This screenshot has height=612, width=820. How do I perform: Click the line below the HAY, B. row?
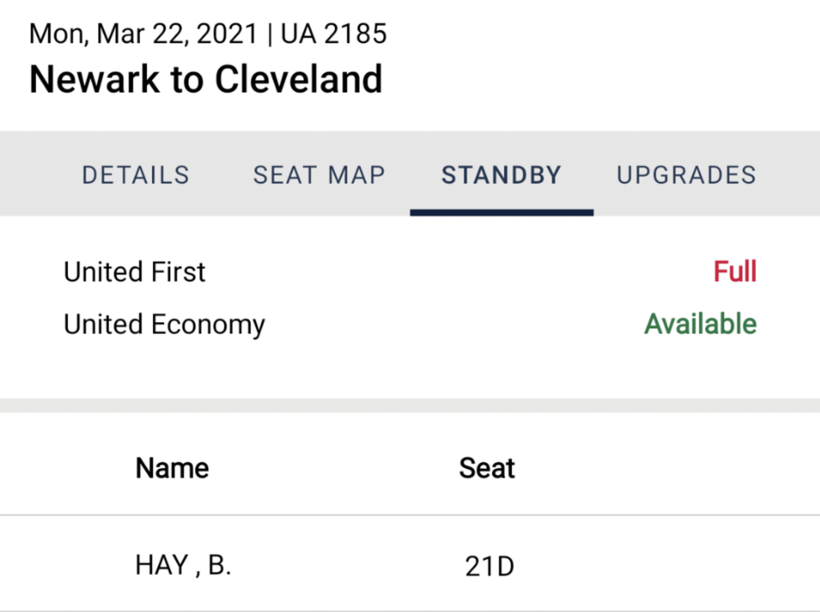(410, 610)
